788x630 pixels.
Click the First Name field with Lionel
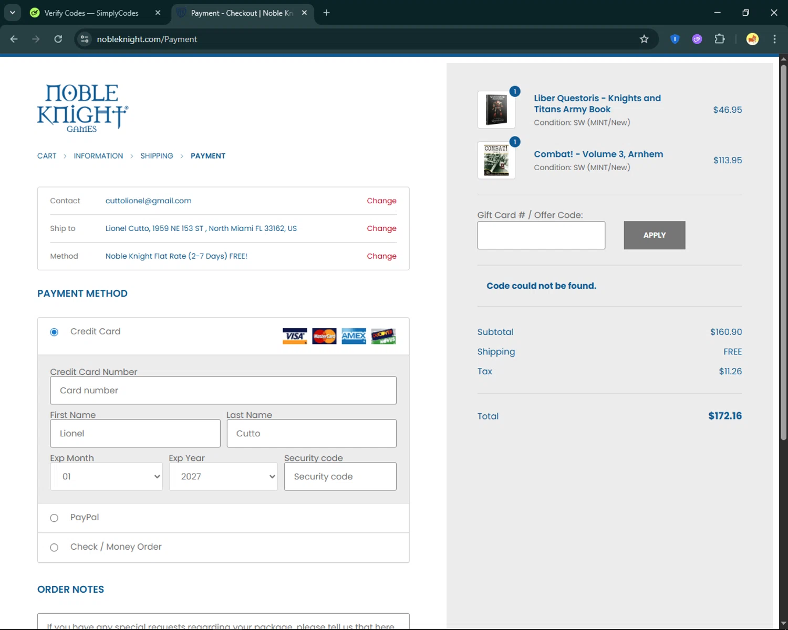click(x=135, y=433)
